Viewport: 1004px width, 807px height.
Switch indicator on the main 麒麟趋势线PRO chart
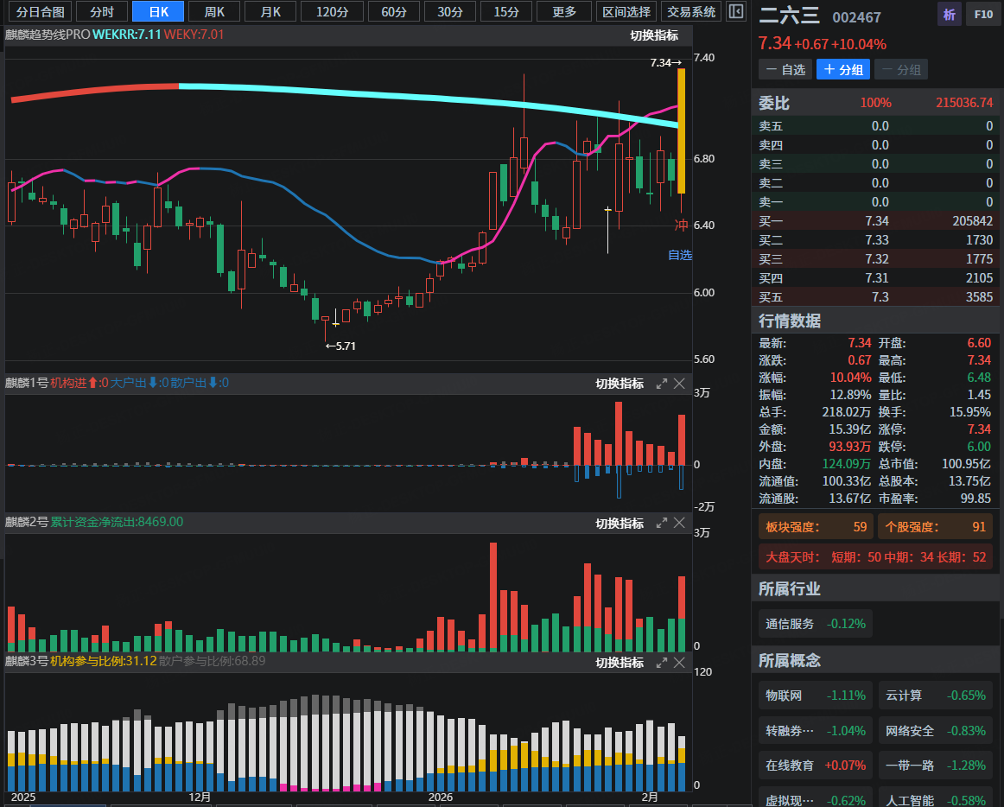[x=654, y=35]
